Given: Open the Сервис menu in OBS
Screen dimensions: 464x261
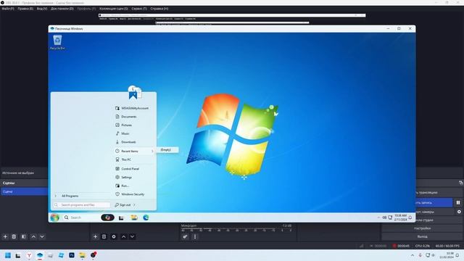Looking at the screenshot, I should click(x=139, y=9).
